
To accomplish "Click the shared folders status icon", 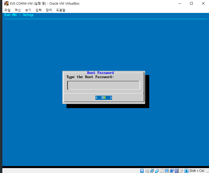I will point(162,171).
